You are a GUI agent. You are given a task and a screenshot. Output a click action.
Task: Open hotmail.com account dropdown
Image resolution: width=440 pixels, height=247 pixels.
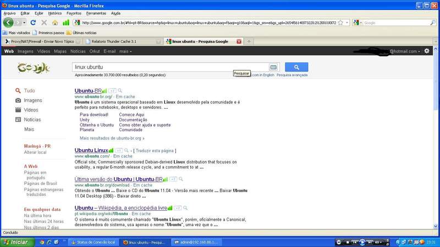pos(405,51)
